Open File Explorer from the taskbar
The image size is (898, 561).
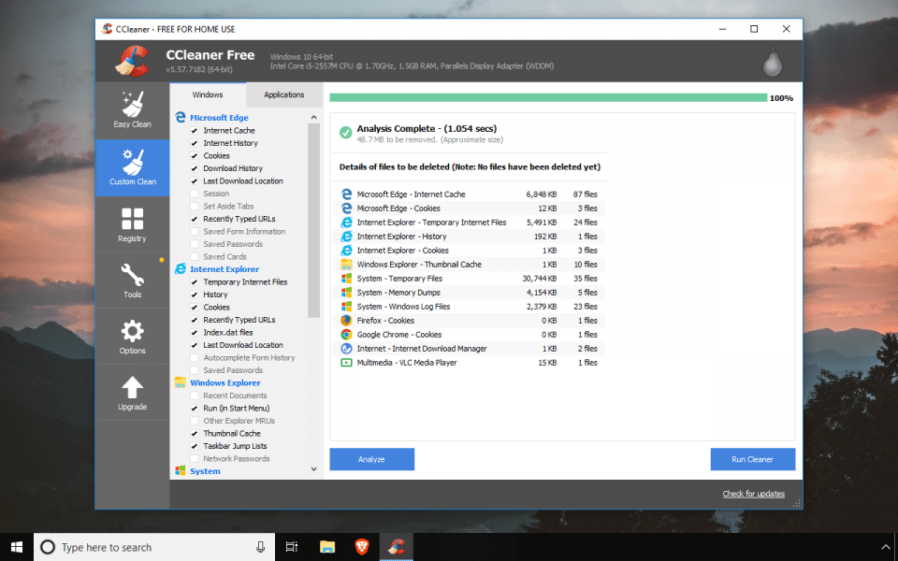click(327, 547)
